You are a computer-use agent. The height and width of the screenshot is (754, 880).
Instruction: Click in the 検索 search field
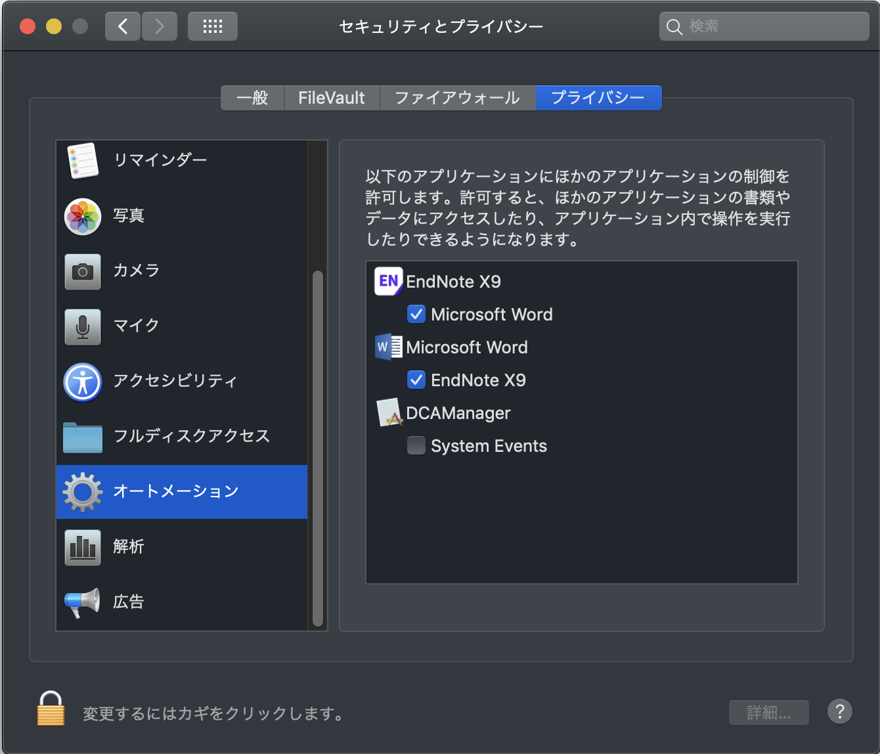point(764,27)
